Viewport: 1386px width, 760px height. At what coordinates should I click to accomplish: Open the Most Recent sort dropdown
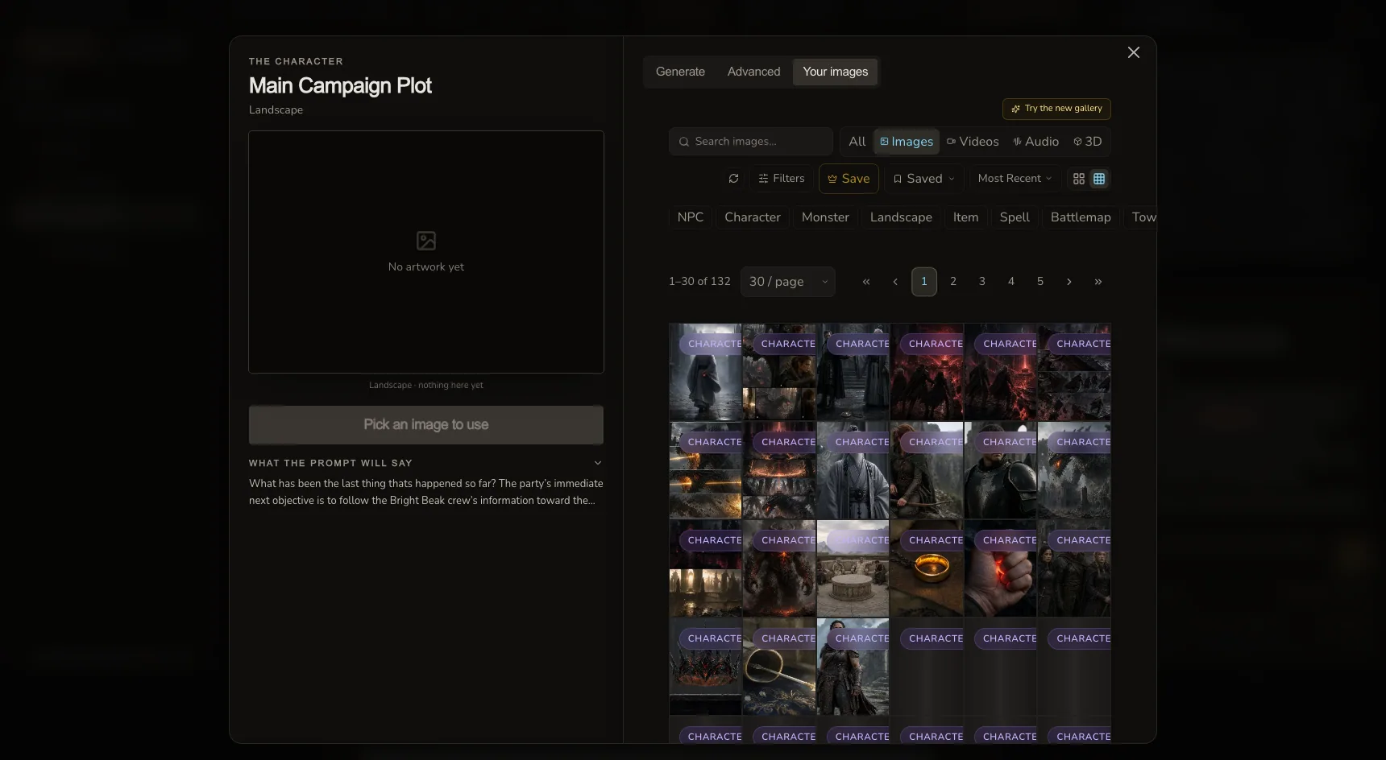click(x=1015, y=179)
